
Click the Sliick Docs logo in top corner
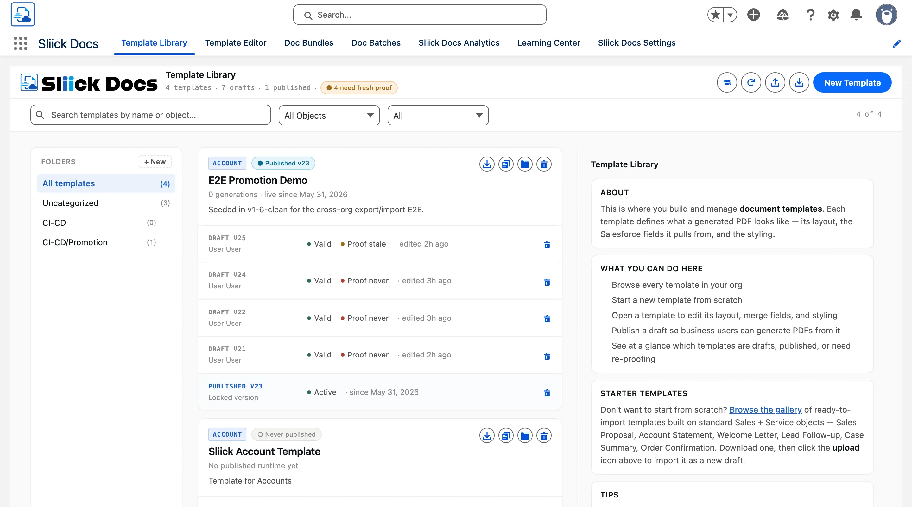tap(23, 15)
